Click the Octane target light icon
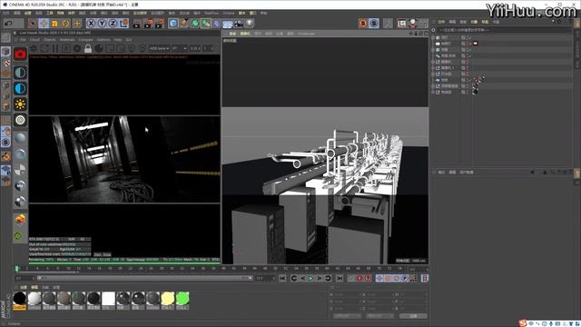Image resolution: width=581 pixels, height=327 pixels. [20, 120]
